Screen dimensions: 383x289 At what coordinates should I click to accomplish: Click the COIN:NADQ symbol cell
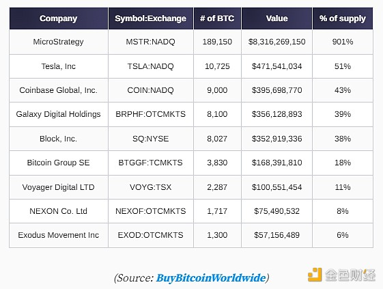(151, 90)
